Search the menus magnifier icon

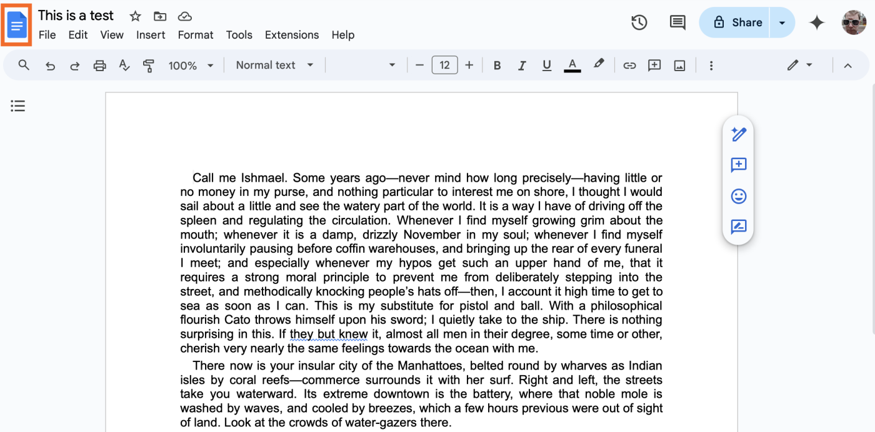pos(24,65)
